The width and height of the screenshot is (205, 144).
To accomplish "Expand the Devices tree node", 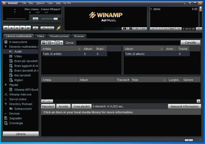I will point(6,114).
